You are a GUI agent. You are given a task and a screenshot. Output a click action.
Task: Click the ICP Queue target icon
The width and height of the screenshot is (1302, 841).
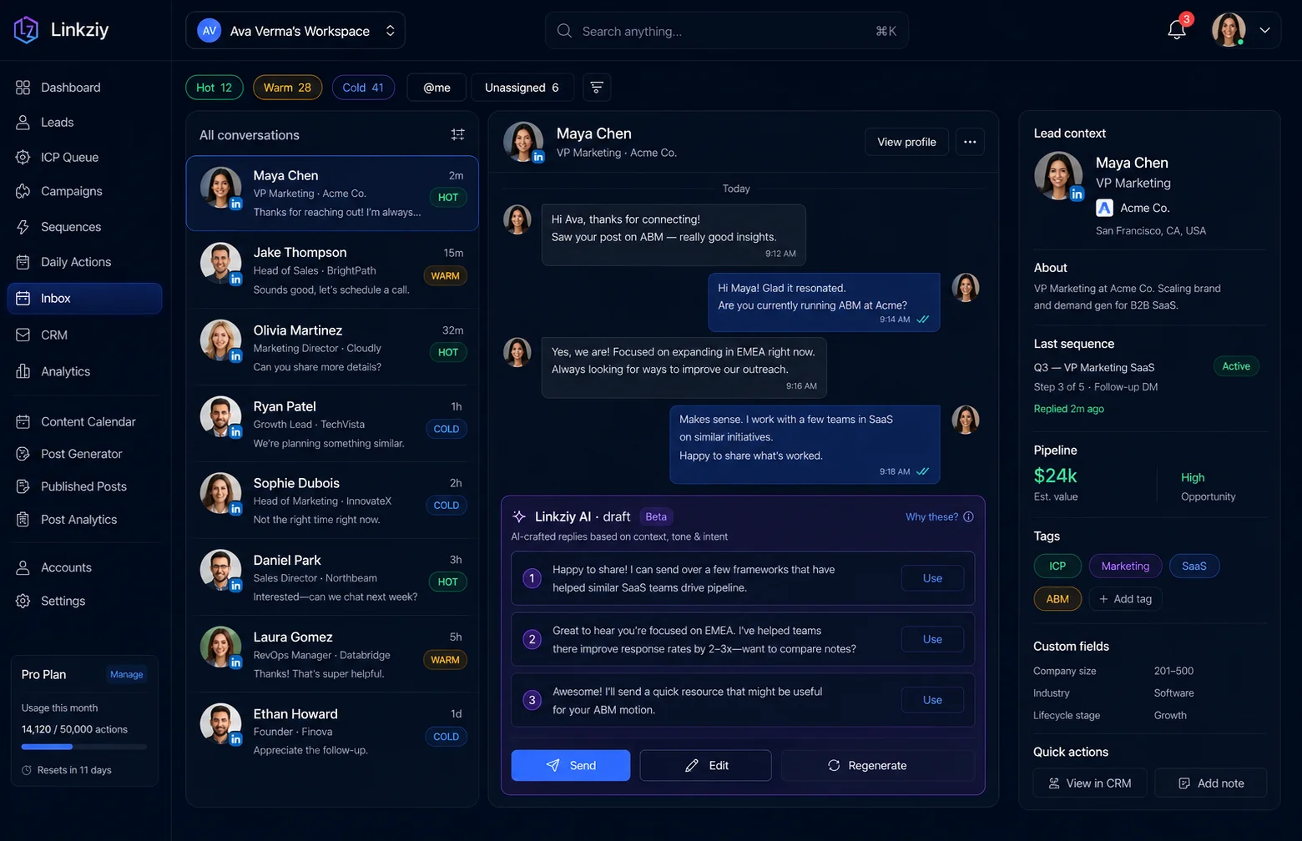click(23, 157)
